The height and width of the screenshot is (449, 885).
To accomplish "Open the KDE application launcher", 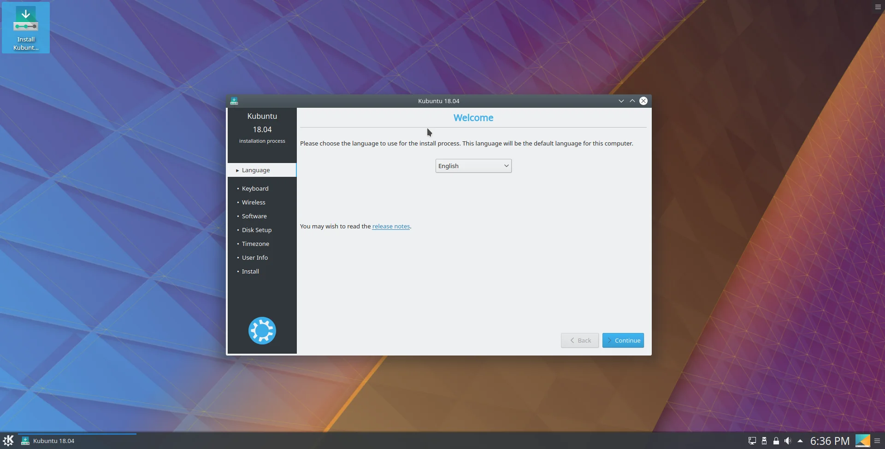I will 8,441.
